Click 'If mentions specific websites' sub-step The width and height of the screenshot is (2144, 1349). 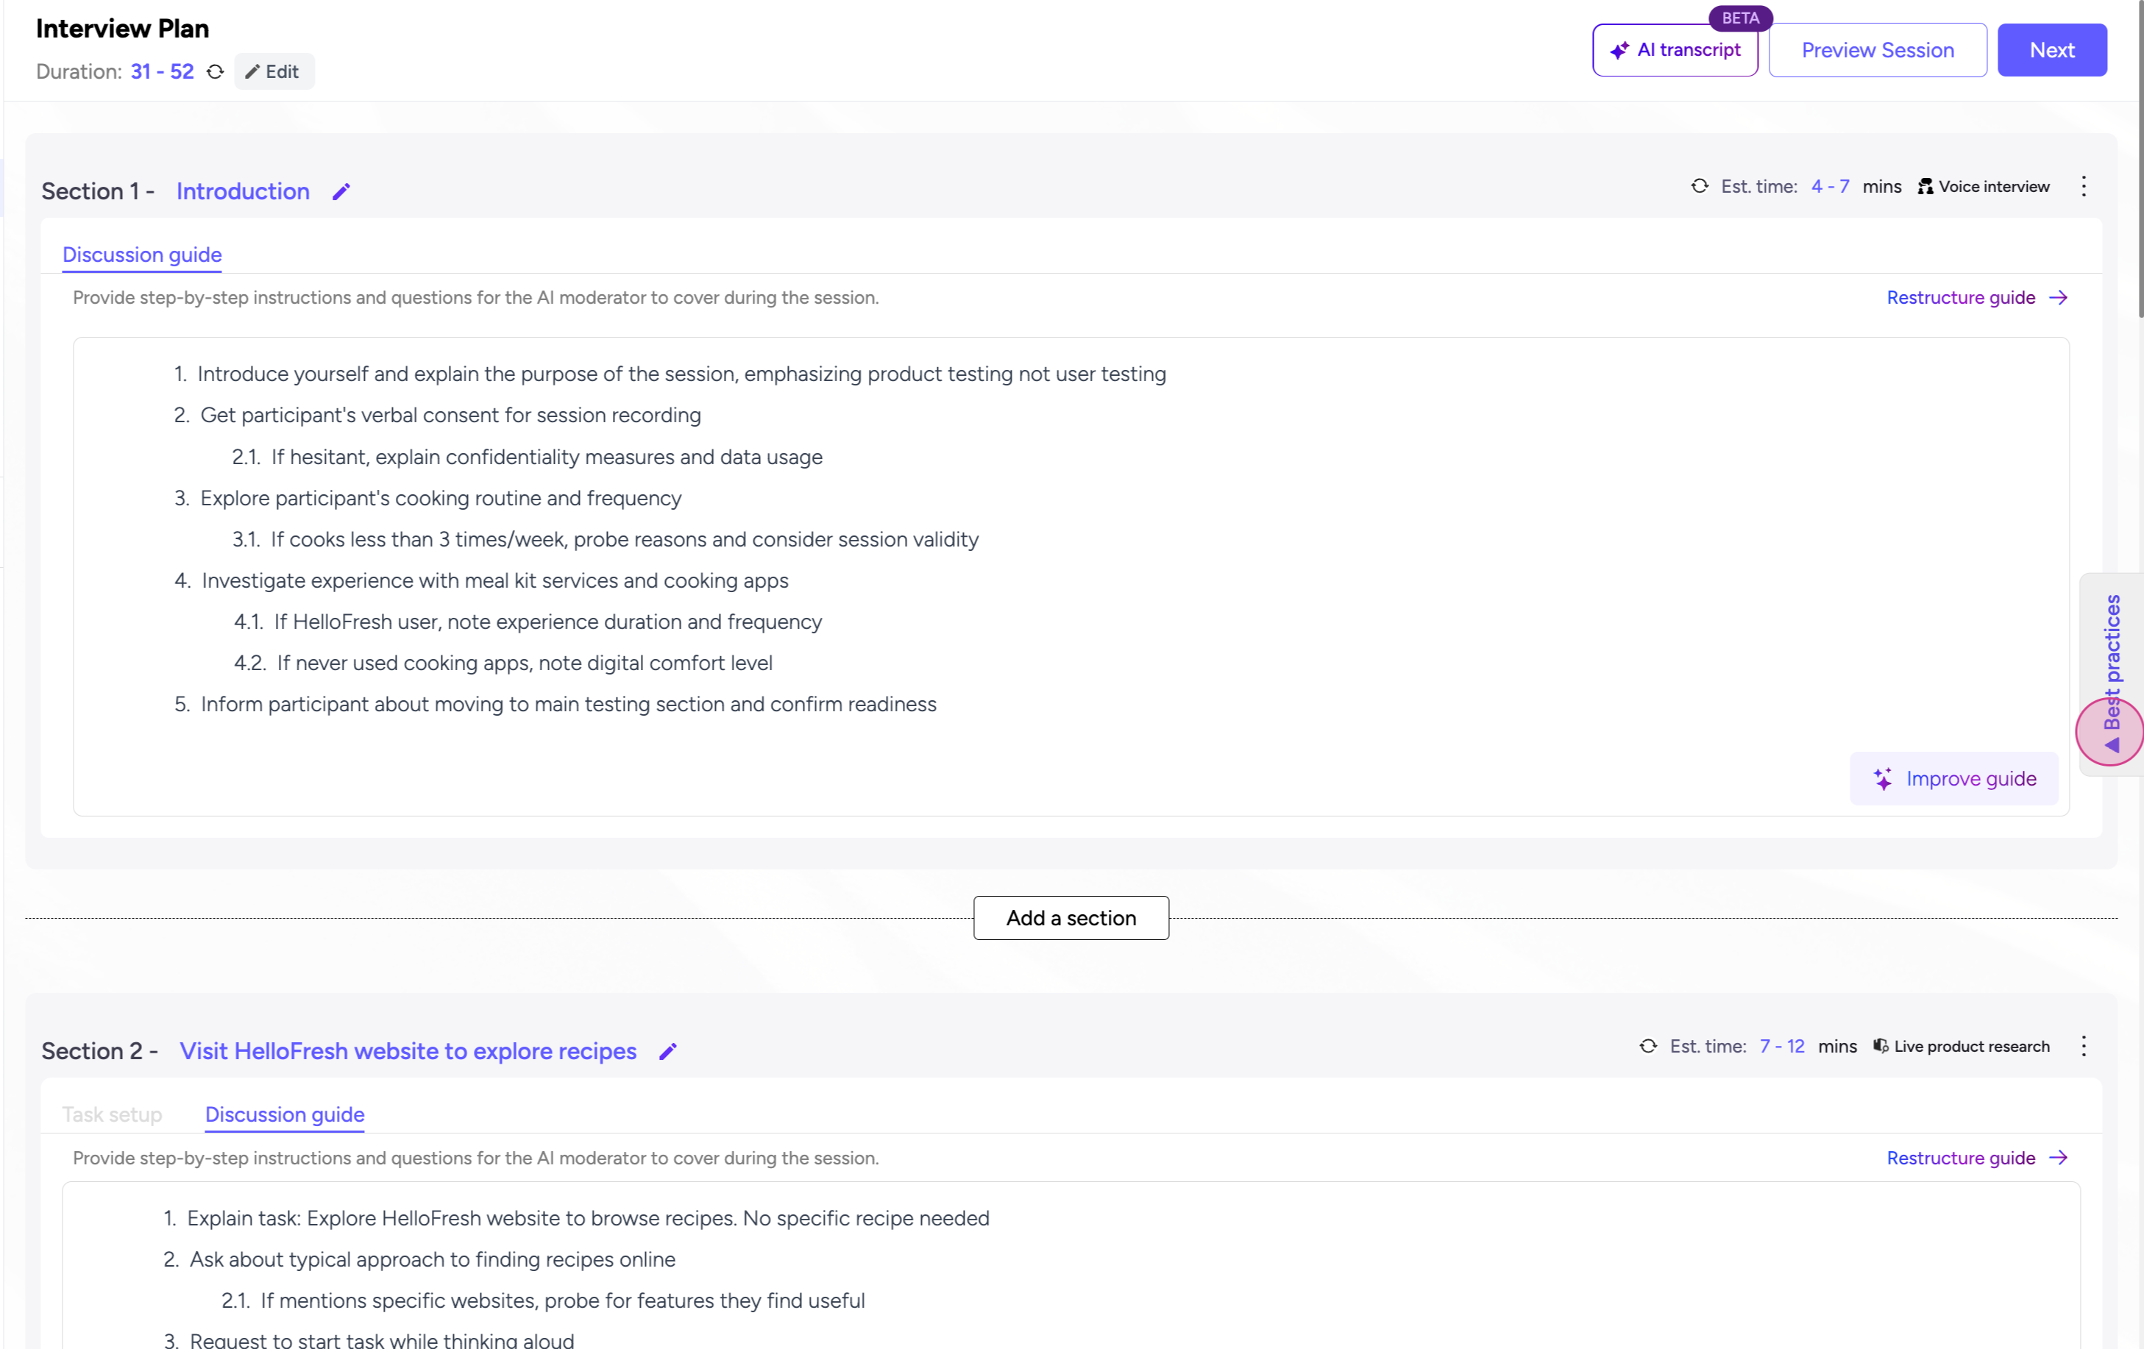click(563, 1301)
